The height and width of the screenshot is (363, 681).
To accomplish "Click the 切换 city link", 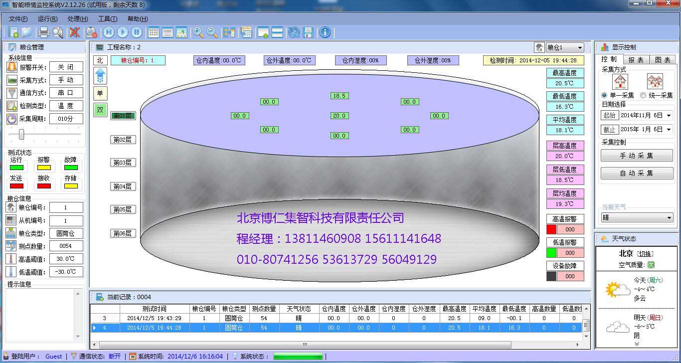I will [x=645, y=254].
